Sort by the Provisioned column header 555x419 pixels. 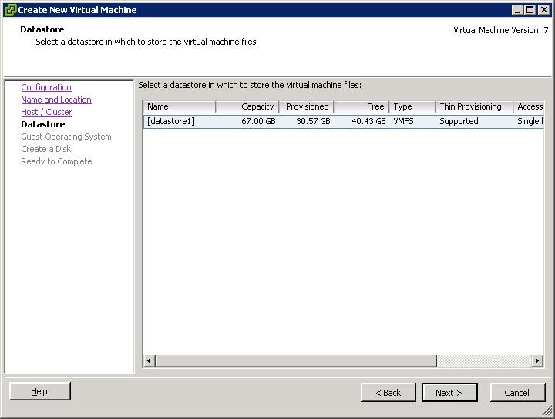[306, 106]
